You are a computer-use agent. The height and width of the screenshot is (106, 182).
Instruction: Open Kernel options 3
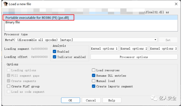(x=163, y=49)
